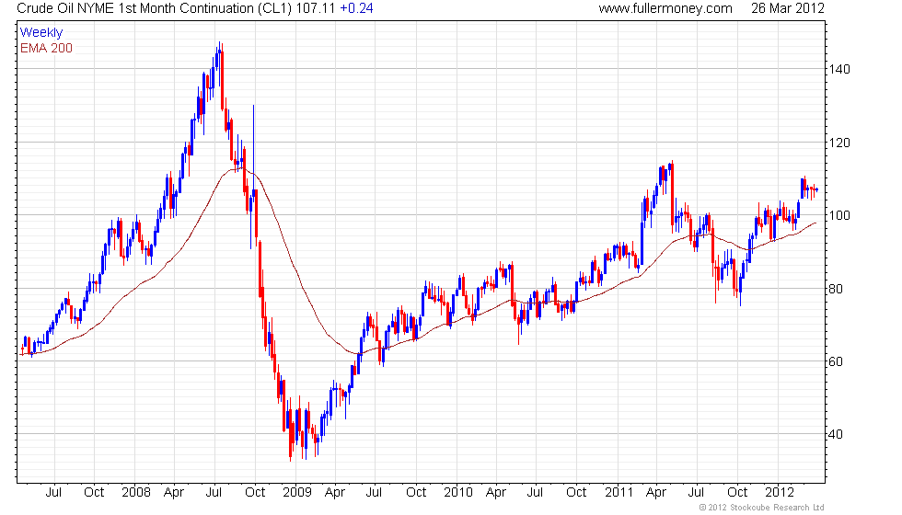Click the EMA 200 legend label
The height and width of the screenshot is (515, 902).
46,48
